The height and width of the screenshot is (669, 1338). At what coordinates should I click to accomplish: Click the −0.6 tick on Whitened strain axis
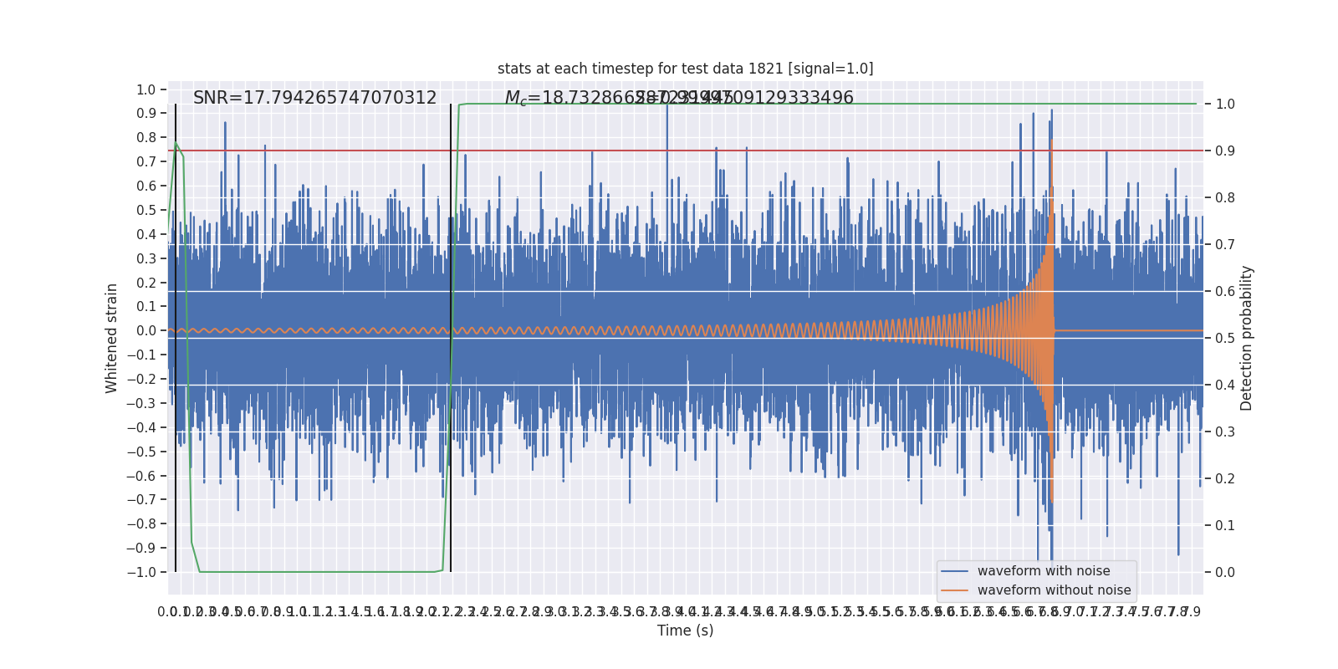click(x=140, y=476)
